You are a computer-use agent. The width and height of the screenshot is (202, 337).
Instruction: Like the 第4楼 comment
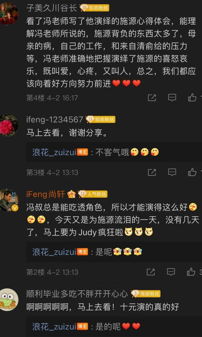coord(192,98)
